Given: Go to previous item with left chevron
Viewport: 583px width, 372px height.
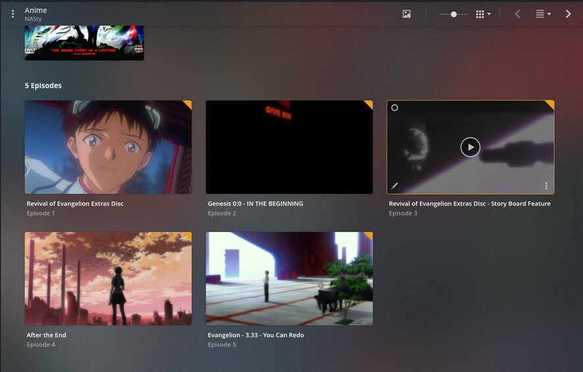Looking at the screenshot, I should pyautogui.click(x=518, y=14).
